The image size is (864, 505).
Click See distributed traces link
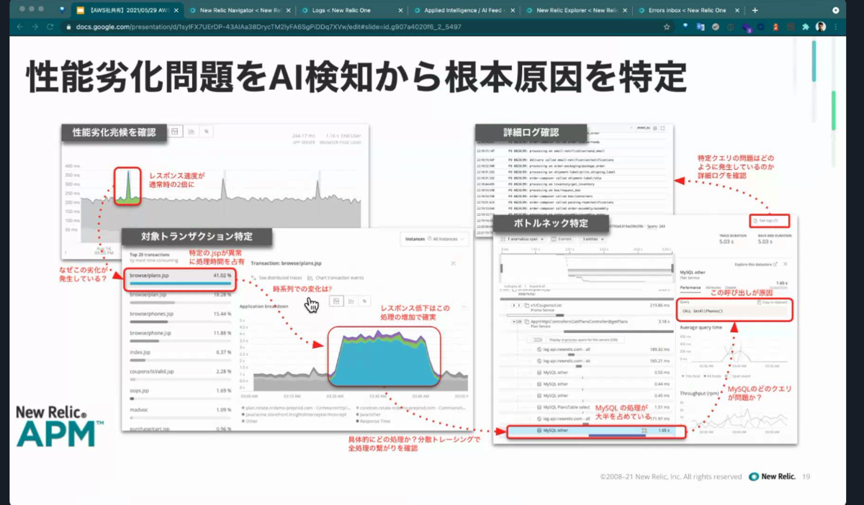276,277
